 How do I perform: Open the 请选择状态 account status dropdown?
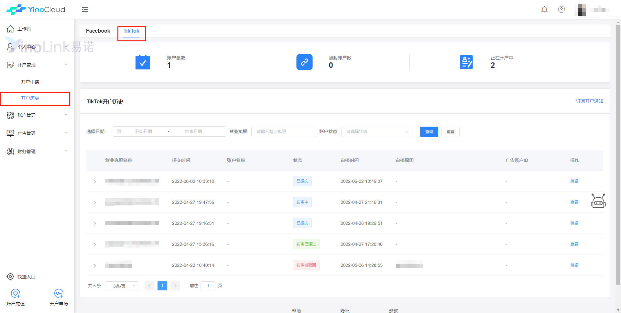(377, 131)
